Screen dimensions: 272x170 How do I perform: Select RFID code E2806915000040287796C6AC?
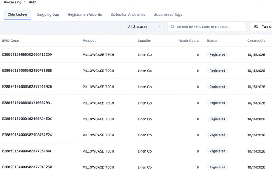pos(27,151)
